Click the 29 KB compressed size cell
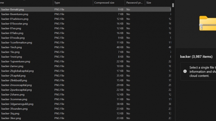The width and height of the screenshot is (216, 121). tap(120, 85)
